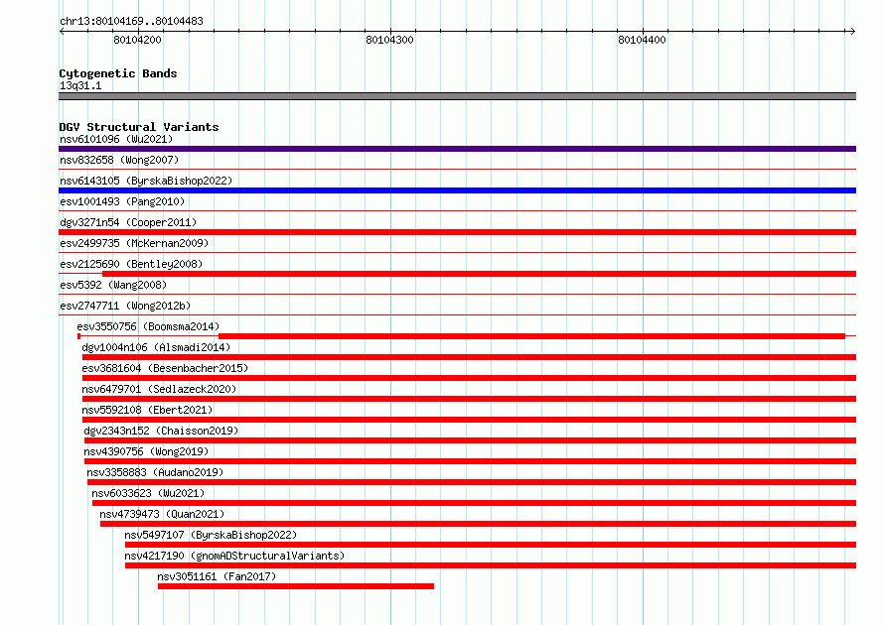Select nsv4217190 (gnomADStructuralVariants) label
The image size is (884, 625).
tap(234, 556)
